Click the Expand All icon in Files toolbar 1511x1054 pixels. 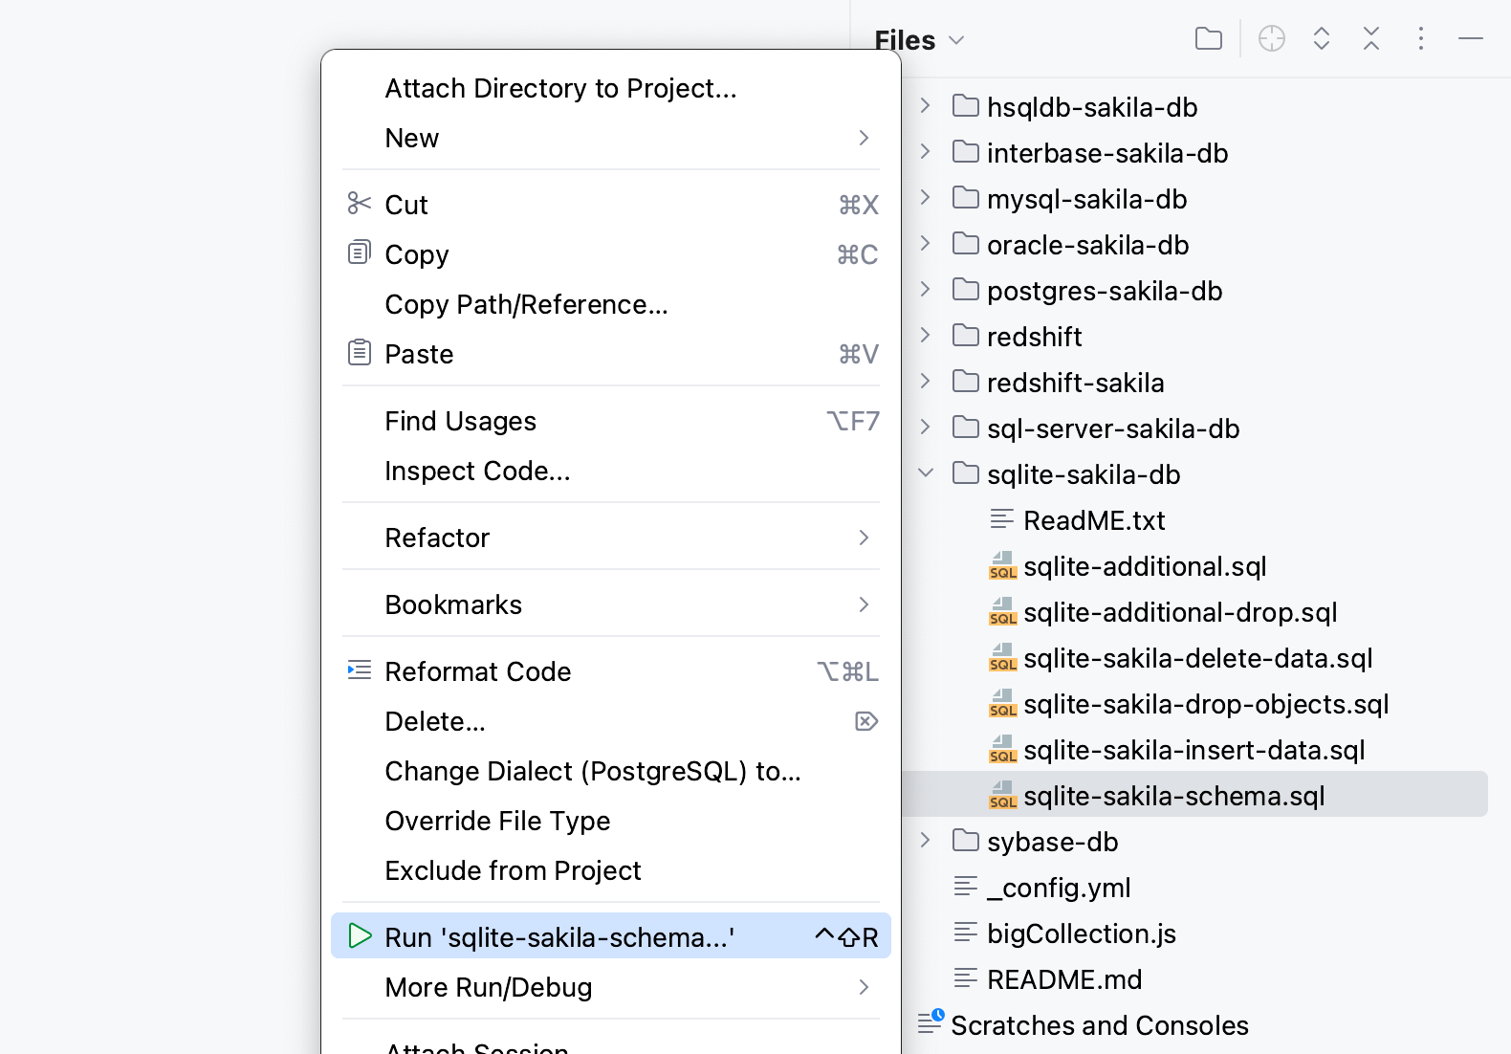pyautogui.click(x=1322, y=39)
